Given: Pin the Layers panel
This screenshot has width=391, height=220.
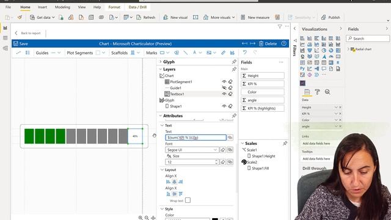Looking at the screenshot, I should [x=234, y=69].
